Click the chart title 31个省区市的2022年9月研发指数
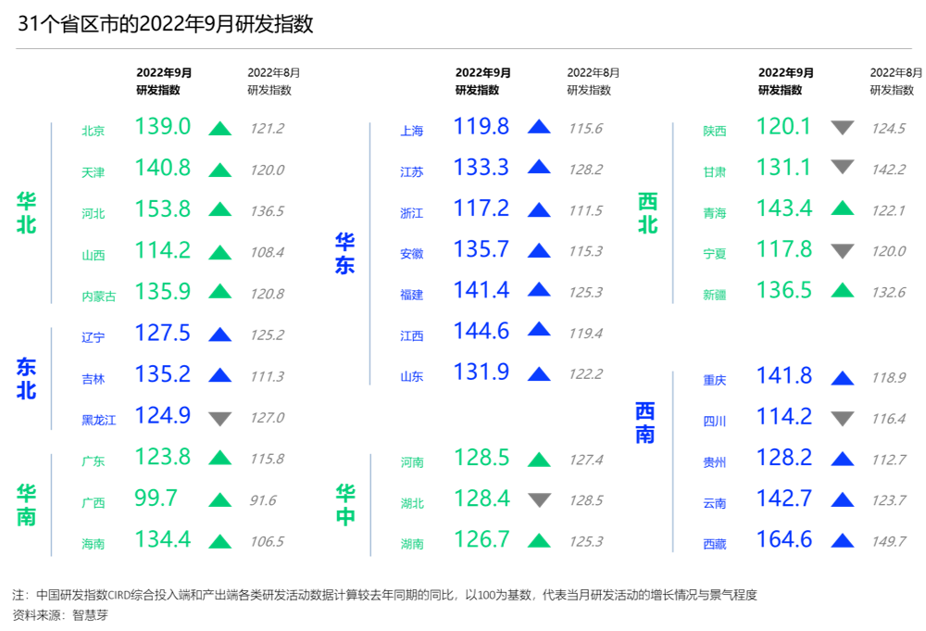This screenshot has width=926, height=631. [x=166, y=24]
